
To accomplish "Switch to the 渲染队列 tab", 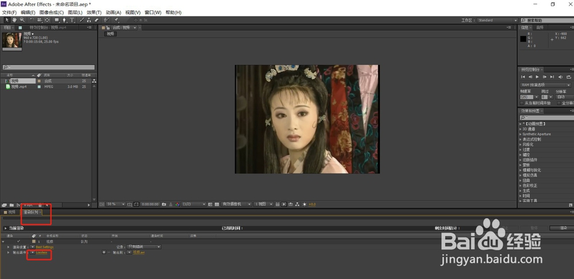I will [31, 212].
